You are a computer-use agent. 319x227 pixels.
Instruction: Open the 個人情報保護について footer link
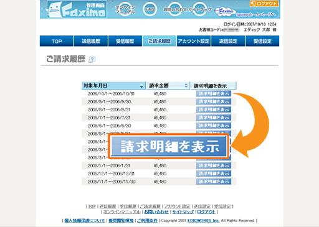[x=85, y=221]
